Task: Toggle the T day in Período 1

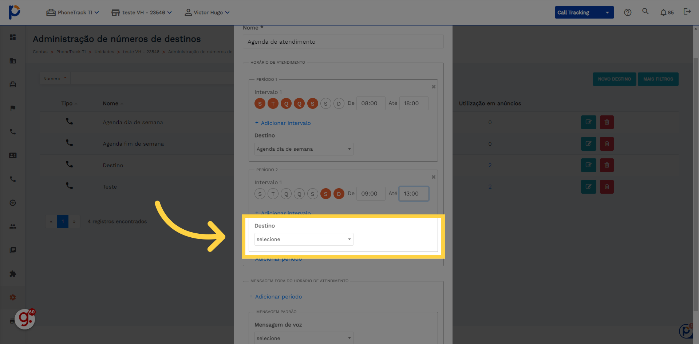Action: pyautogui.click(x=273, y=103)
